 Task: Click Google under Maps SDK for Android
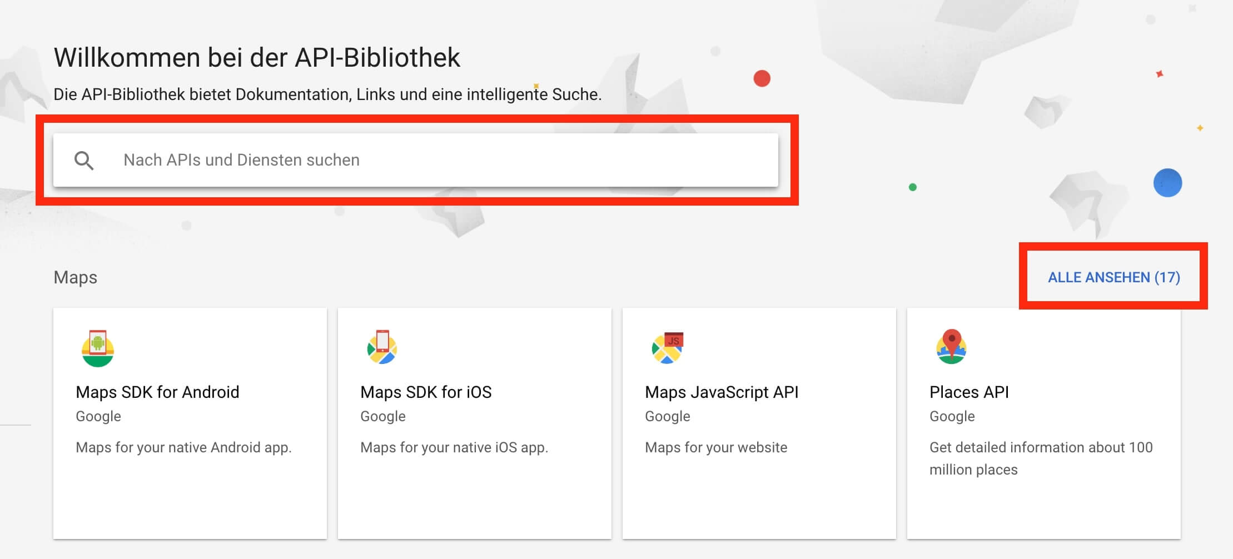(x=98, y=416)
